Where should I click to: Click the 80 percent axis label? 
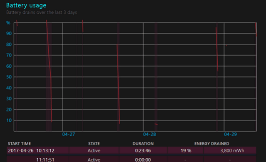point(9,44)
